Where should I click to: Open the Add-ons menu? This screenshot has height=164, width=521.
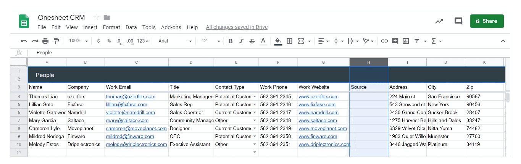pyautogui.click(x=171, y=27)
